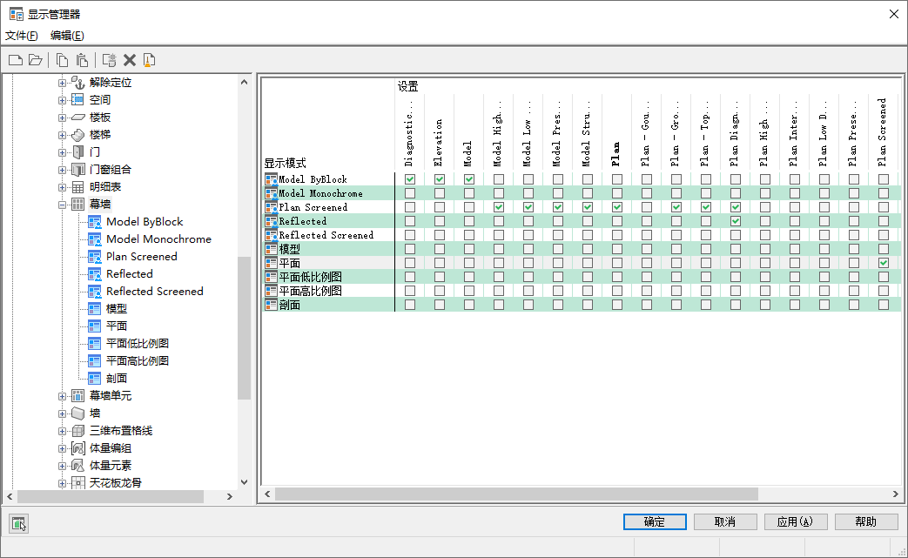This screenshot has width=908, height=558.
Task: Click the 应用(A) button
Action: coord(796,521)
